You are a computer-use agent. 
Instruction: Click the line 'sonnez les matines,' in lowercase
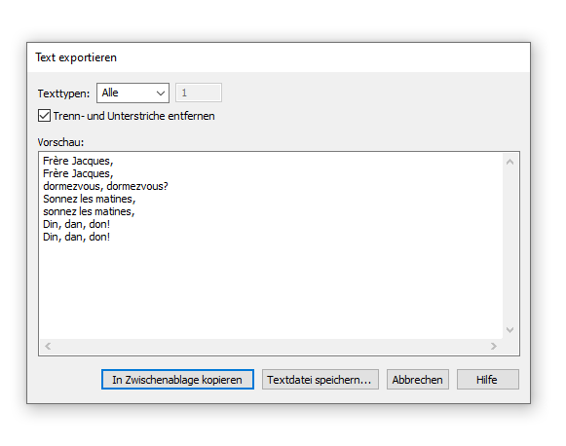(x=89, y=211)
